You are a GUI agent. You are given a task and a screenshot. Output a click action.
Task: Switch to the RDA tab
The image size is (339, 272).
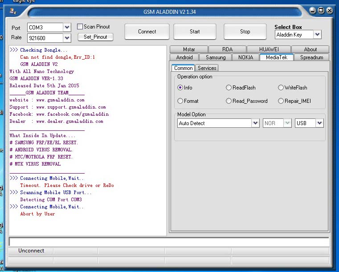click(x=227, y=49)
